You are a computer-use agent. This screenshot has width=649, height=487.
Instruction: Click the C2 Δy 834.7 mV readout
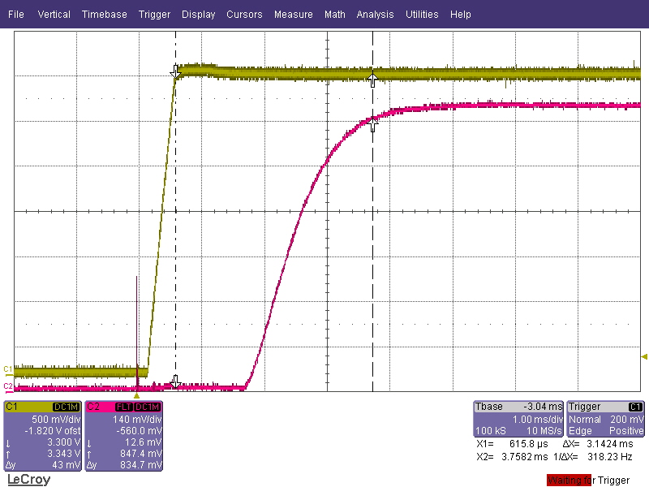coord(124,465)
